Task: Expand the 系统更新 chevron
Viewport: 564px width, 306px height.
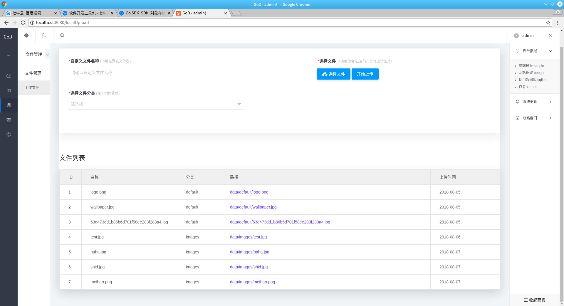Action: [x=550, y=102]
